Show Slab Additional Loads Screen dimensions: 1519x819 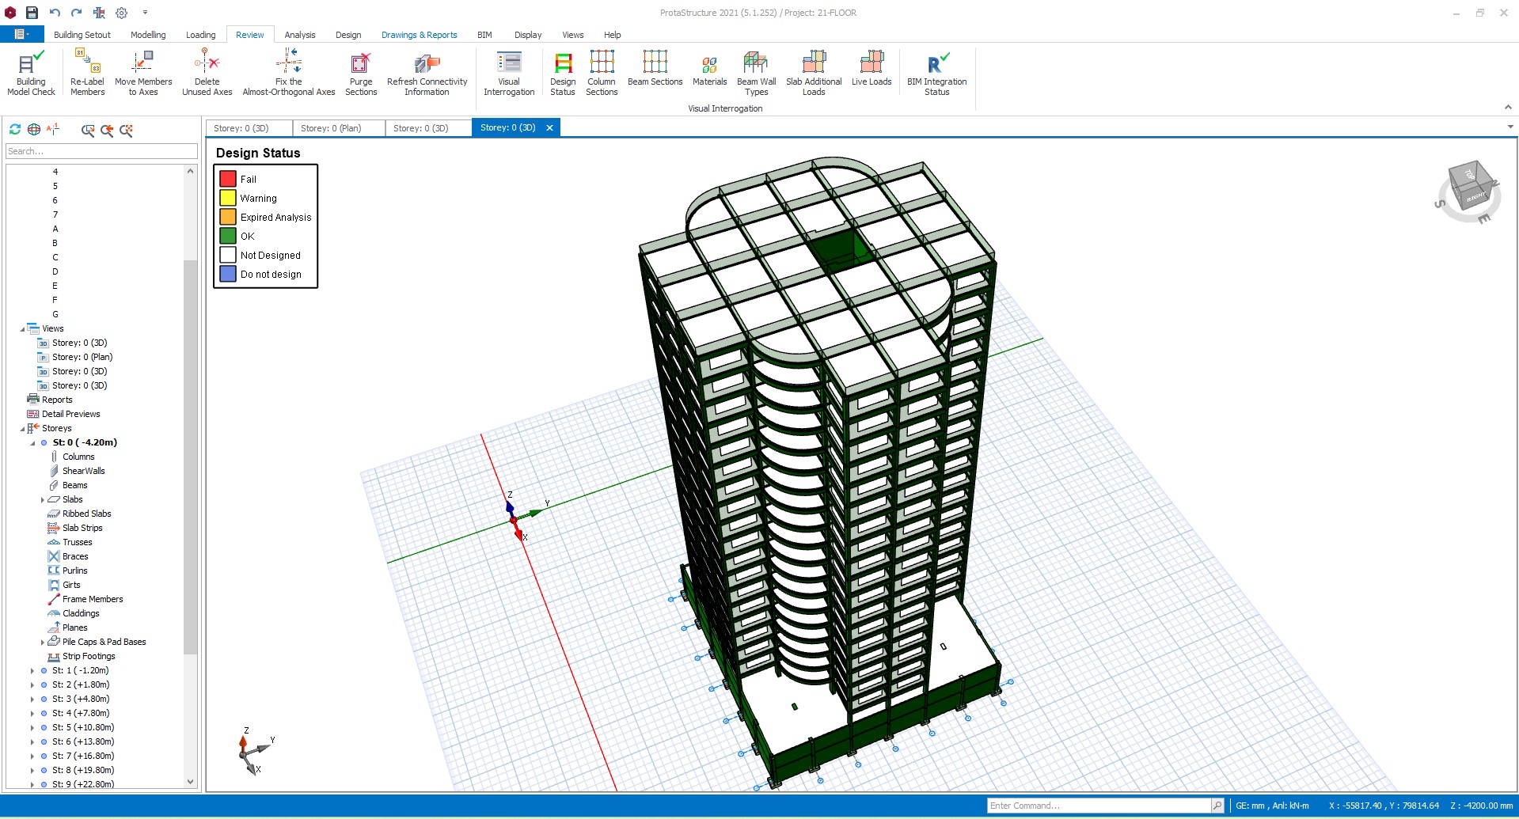tap(814, 73)
